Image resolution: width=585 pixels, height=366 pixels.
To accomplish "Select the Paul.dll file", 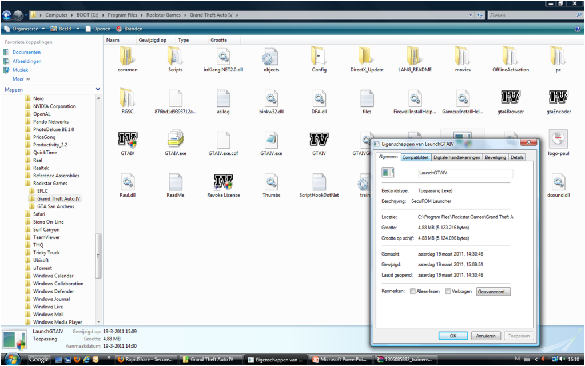I will pyautogui.click(x=127, y=185).
